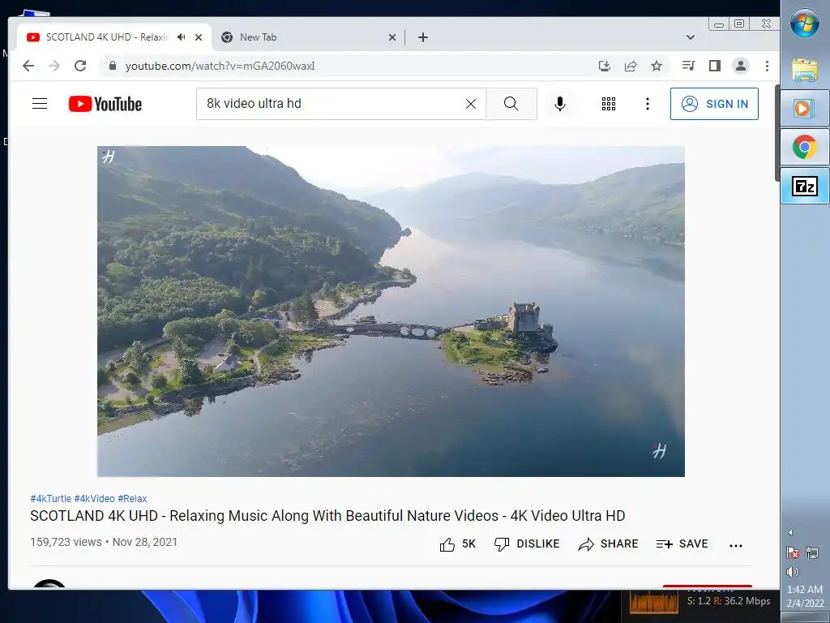Sign in to YouTube
Image resolution: width=830 pixels, height=623 pixels.
[714, 104]
